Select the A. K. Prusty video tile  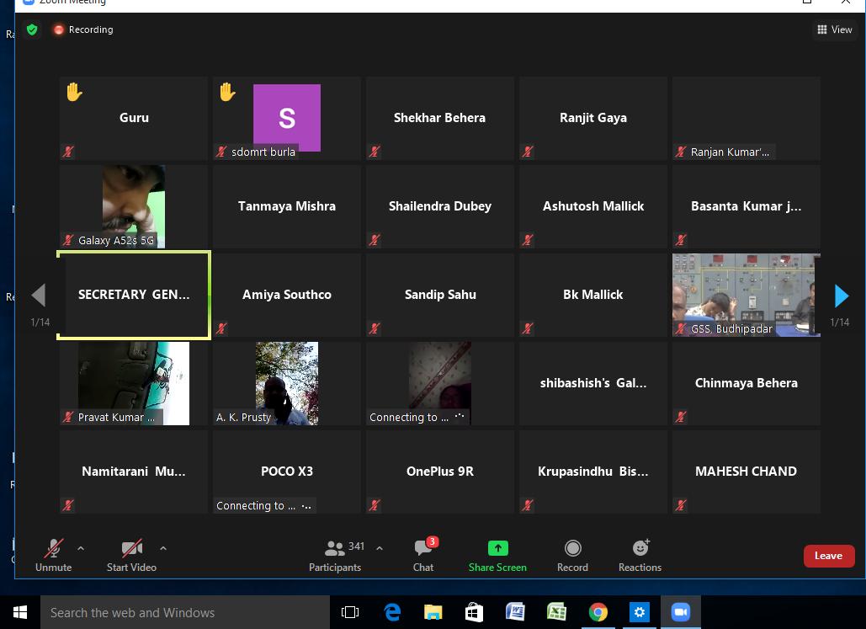click(287, 384)
